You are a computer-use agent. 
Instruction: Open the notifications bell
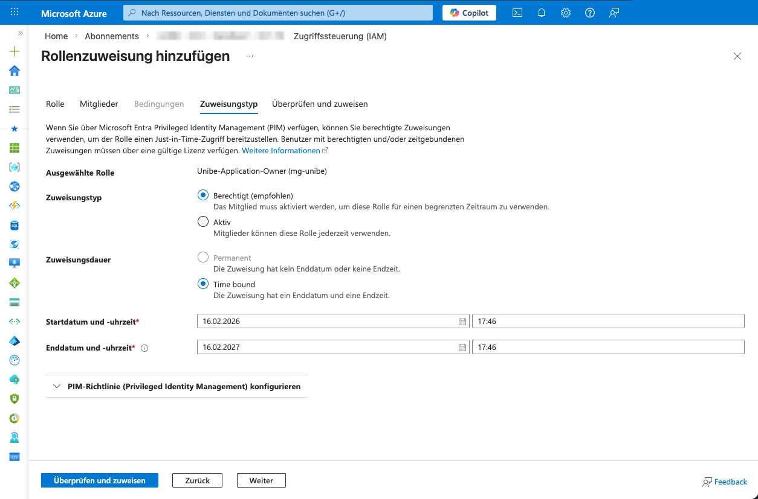[x=542, y=13]
